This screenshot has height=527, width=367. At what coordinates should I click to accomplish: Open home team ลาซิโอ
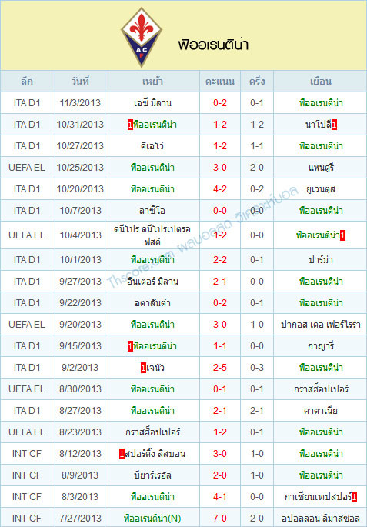coord(152,211)
